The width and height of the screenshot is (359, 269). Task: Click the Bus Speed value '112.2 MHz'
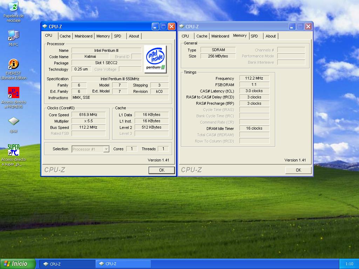88,127
